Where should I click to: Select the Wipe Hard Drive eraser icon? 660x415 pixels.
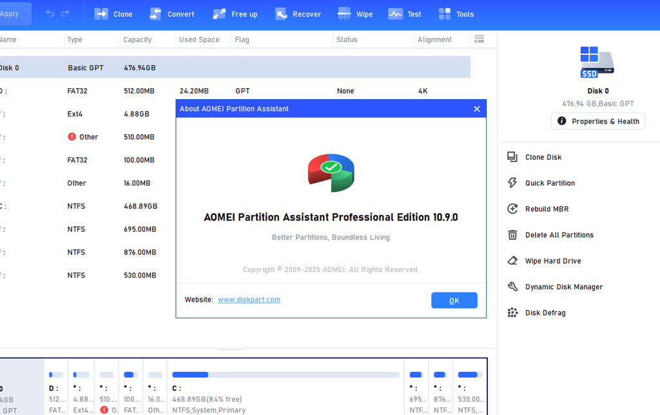point(512,260)
